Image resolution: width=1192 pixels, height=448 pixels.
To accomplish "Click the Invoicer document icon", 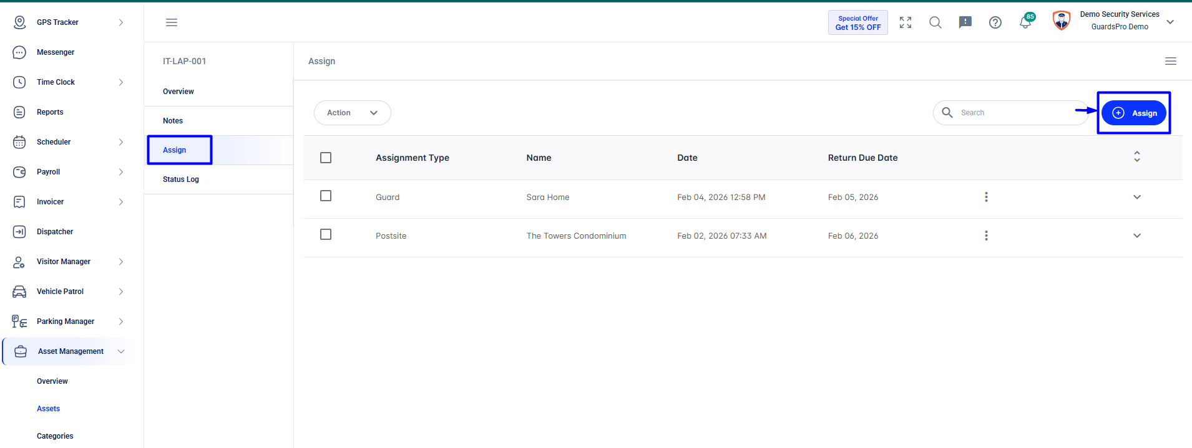I will 19,202.
